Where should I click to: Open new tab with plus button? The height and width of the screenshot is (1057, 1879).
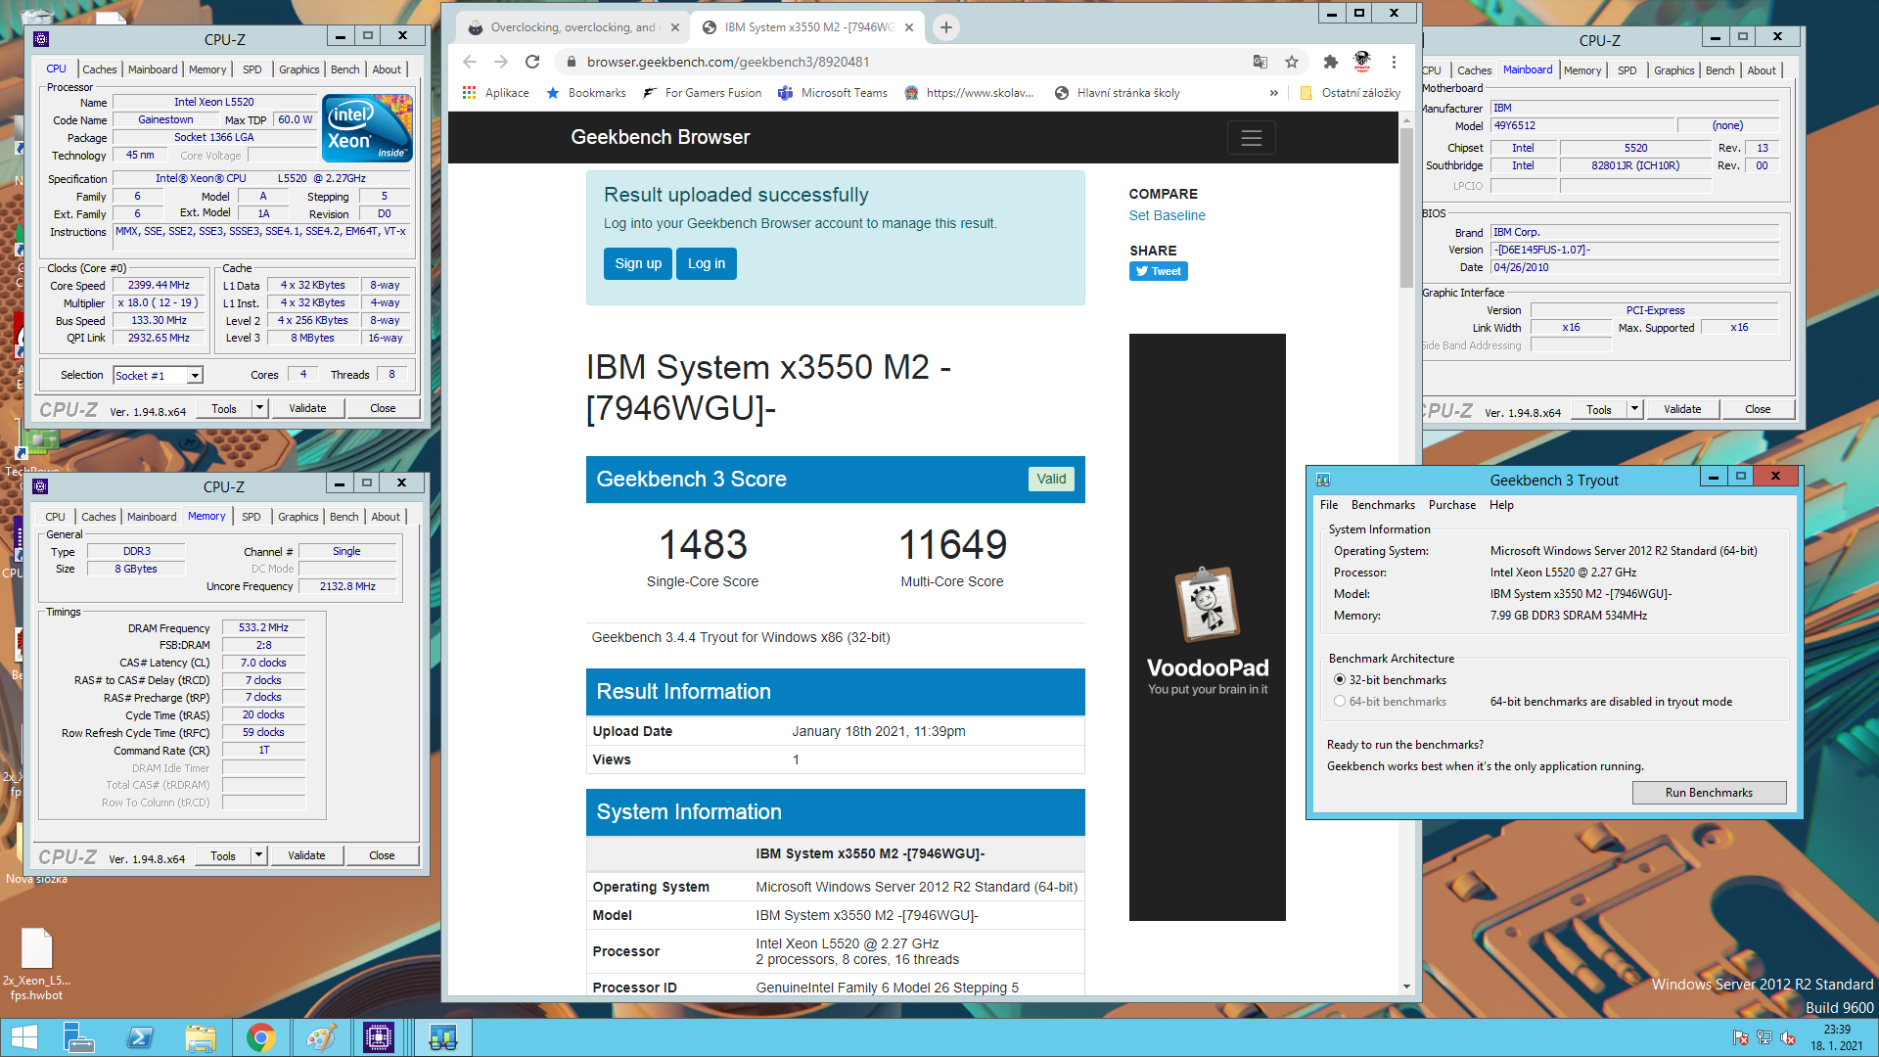(x=945, y=27)
